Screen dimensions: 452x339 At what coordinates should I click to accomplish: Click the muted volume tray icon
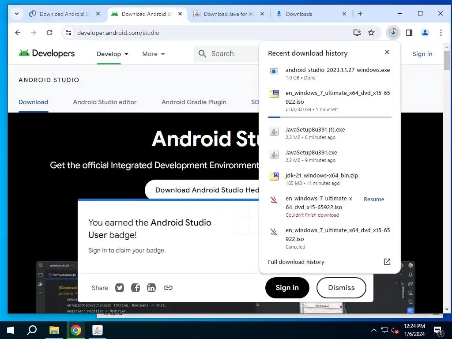(x=395, y=330)
